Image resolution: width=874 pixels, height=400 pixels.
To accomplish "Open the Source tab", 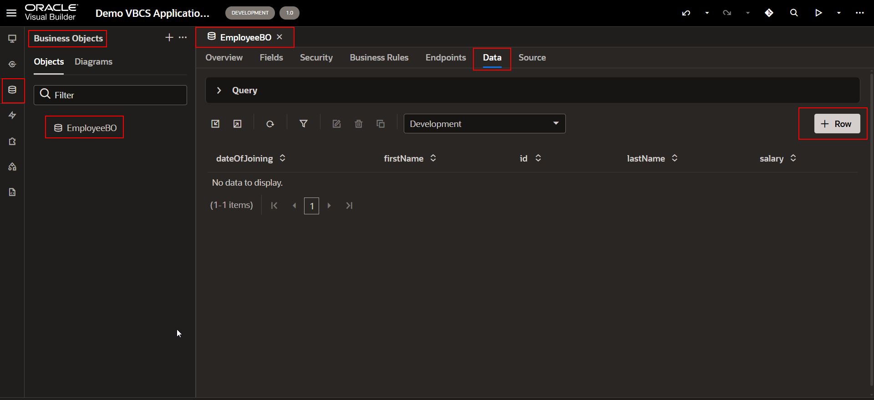I will (x=532, y=58).
